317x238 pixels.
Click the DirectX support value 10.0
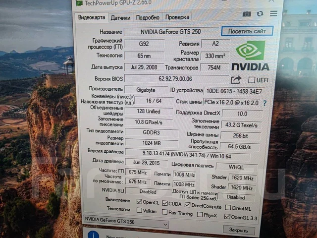(242, 114)
